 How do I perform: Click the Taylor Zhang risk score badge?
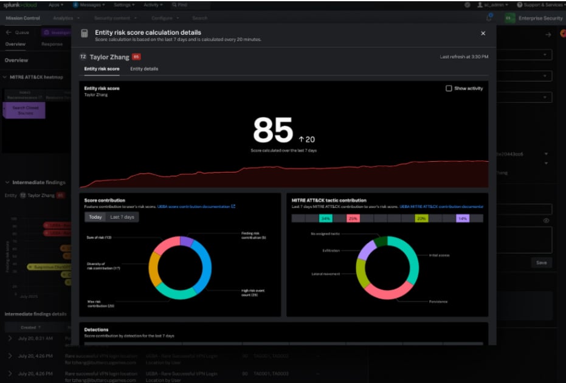[136, 57]
